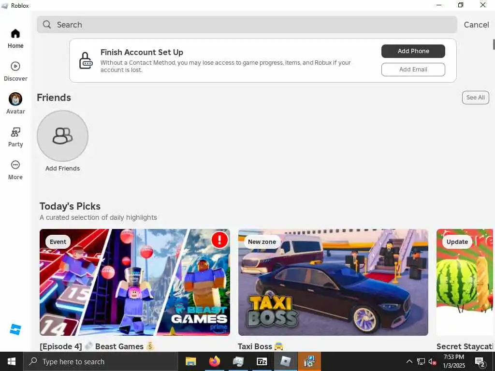Click the Event tag on Beast Games
The image size is (495, 371).
(x=58, y=242)
